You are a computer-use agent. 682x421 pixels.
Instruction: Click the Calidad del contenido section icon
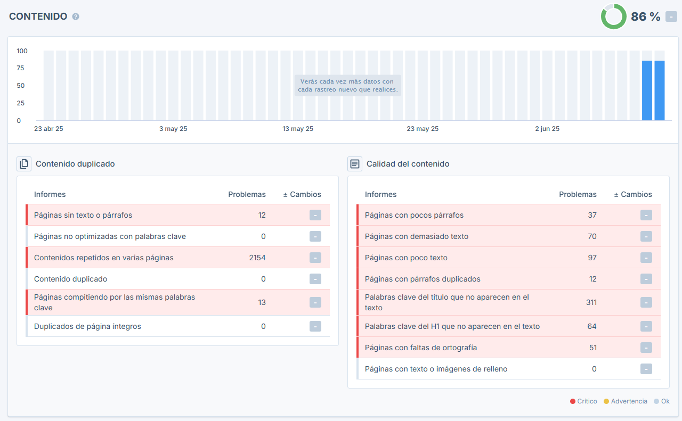[x=355, y=164]
